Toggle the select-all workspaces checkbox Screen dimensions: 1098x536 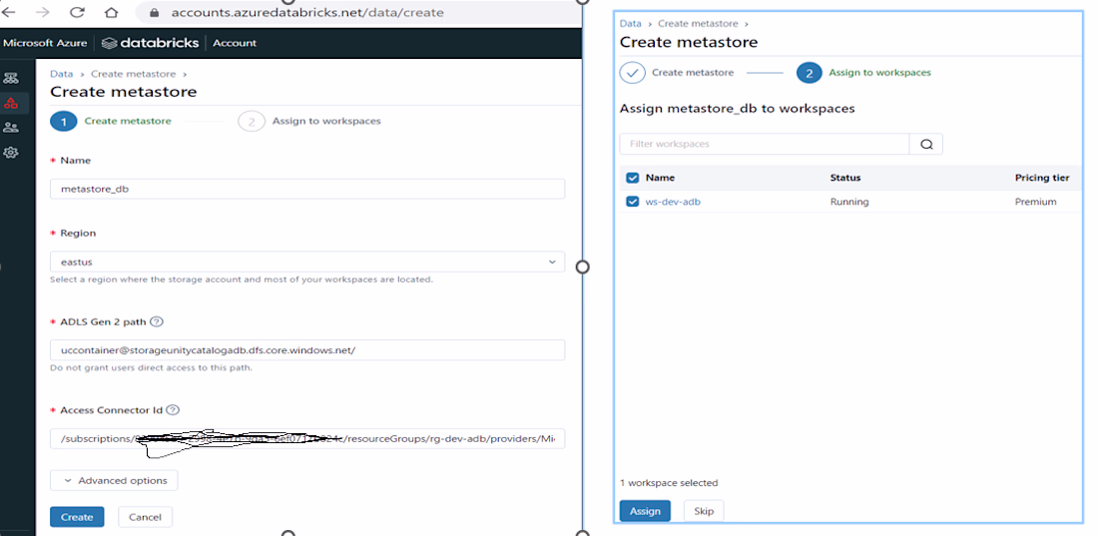(632, 178)
